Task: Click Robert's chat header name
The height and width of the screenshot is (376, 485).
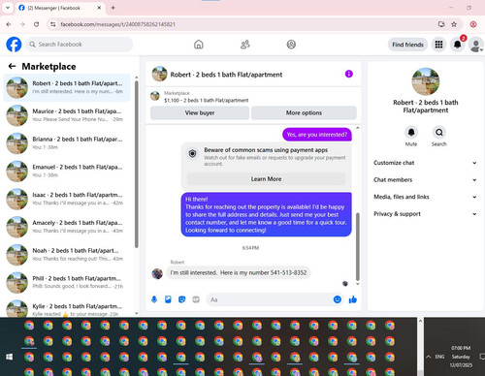Action: [x=226, y=75]
